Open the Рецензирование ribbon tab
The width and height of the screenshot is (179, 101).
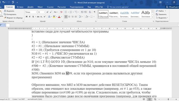[77, 7]
